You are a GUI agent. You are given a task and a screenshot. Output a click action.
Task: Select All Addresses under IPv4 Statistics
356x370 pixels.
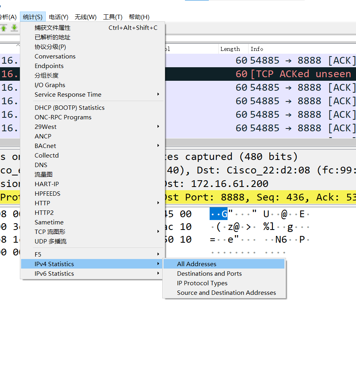(x=196, y=264)
